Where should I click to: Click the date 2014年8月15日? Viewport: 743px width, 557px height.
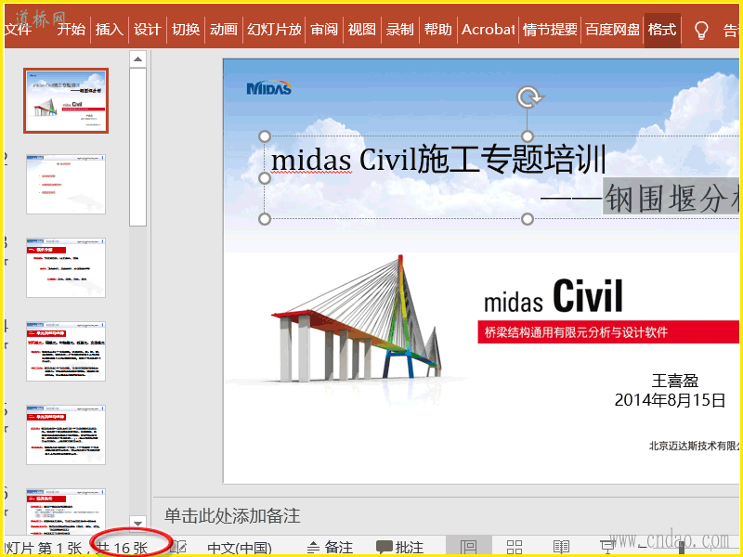[x=670, y=400]
